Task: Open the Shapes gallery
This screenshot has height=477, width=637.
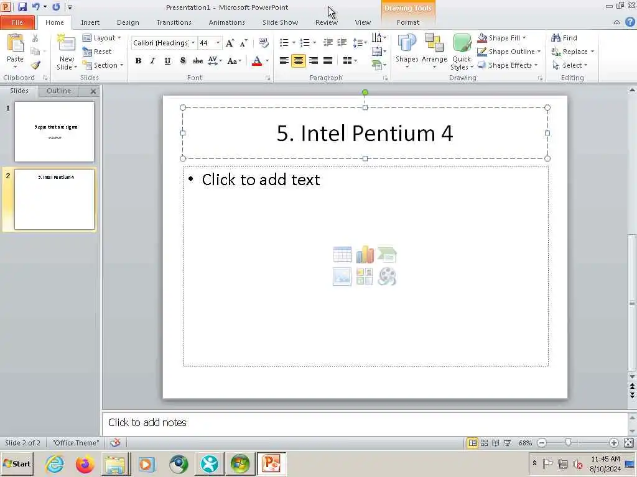Action: [407, 52]
